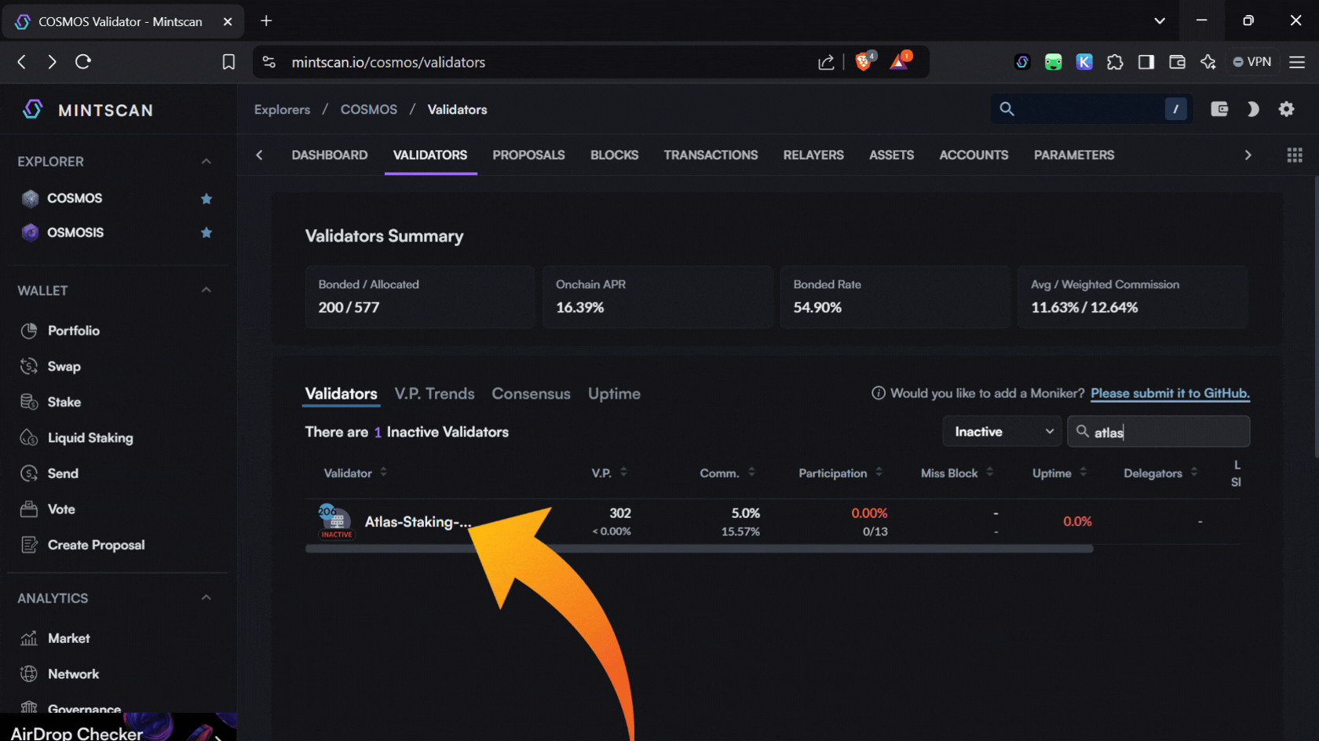This screenshot has height=741, width=1319.
Task: Click the wallet icon in header
Action: (1219, 109)
